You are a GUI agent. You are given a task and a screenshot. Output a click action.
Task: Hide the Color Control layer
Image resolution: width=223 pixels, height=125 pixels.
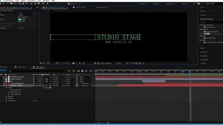pos(34,79)
